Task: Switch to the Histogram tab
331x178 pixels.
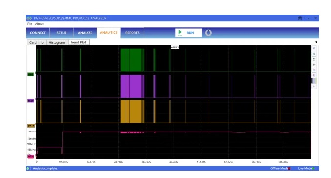Action: (57, 42)
